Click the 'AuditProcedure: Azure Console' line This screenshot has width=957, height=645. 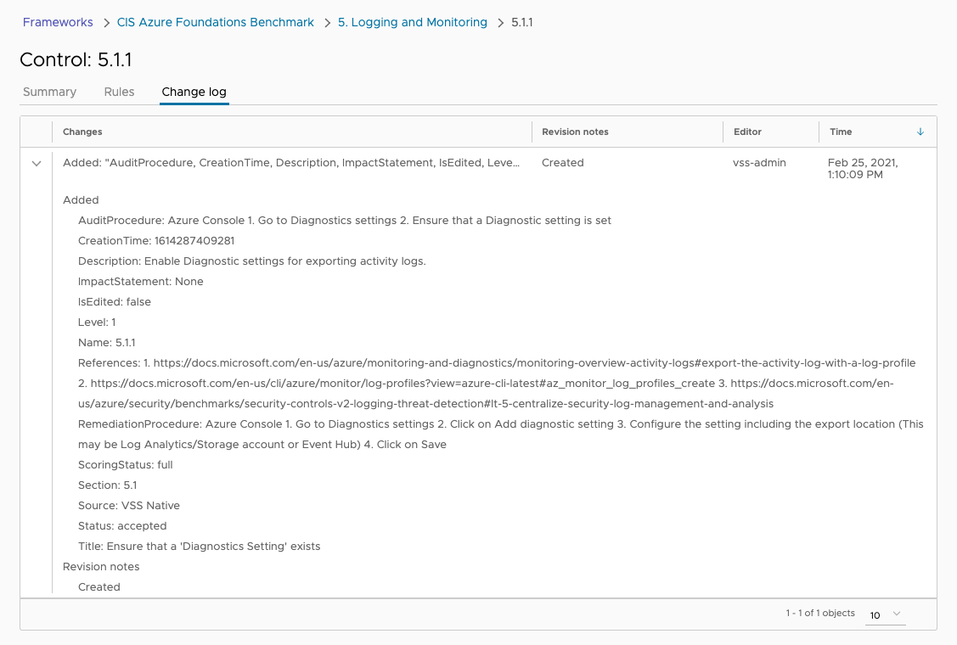344,221
